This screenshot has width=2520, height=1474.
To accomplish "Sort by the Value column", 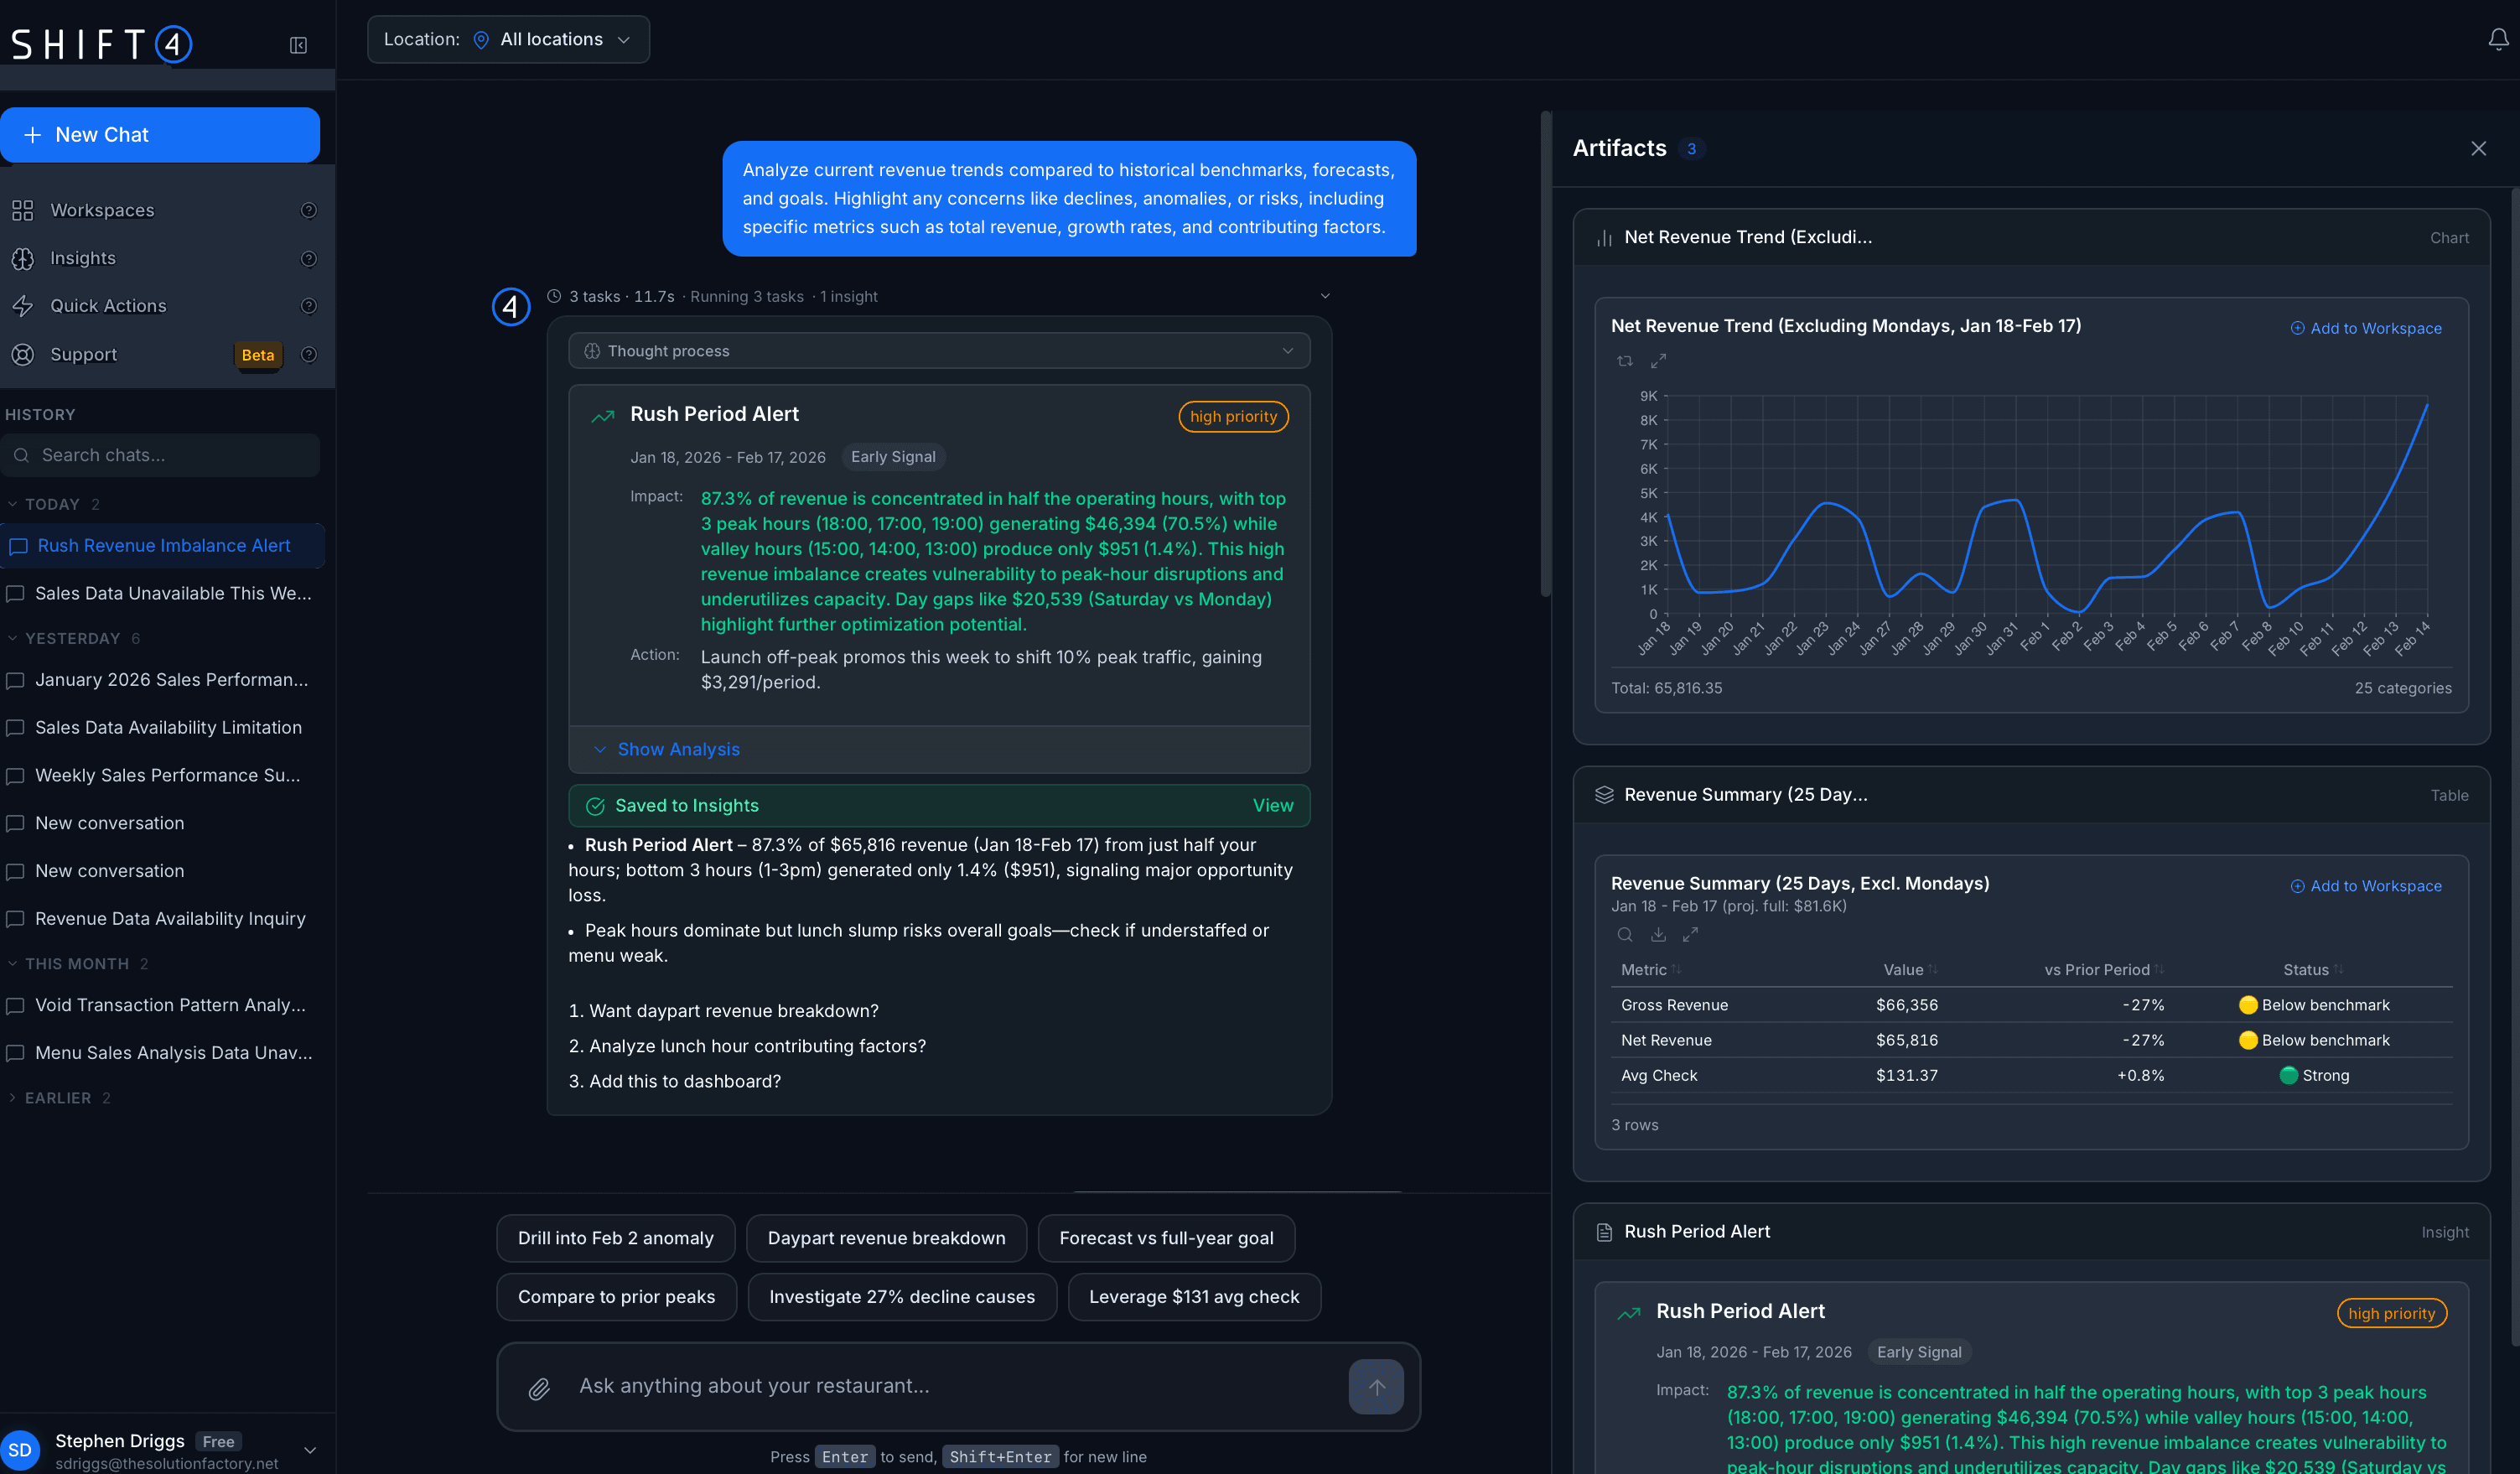I will pos(1911,969).
